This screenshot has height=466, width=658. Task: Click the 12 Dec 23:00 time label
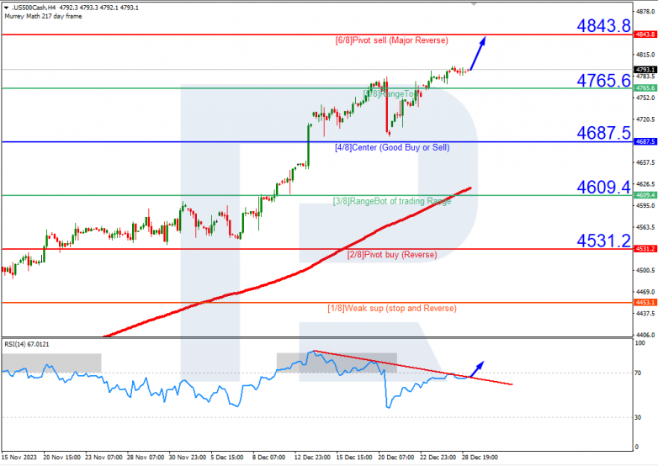312,458
